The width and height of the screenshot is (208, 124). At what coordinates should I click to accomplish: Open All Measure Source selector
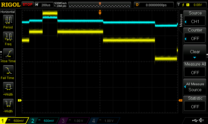point(195,87)
